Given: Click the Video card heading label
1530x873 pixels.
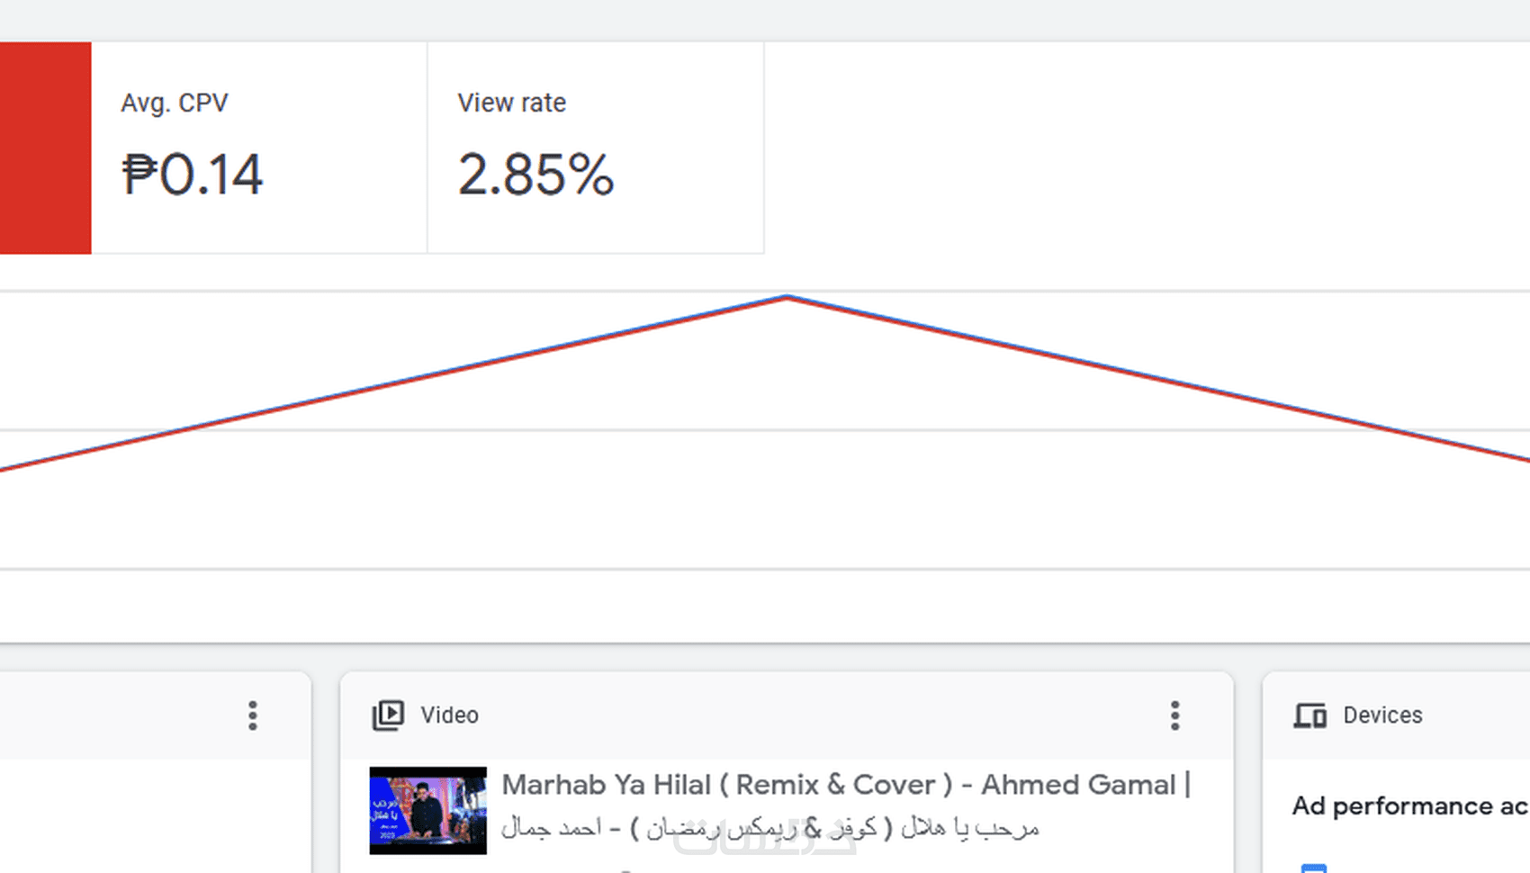Looking at the screenshot, I should 449,715.
